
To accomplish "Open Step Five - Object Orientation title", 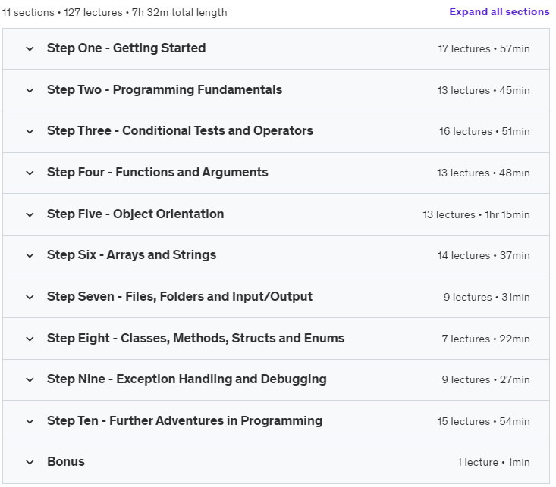I will [136, 214].
